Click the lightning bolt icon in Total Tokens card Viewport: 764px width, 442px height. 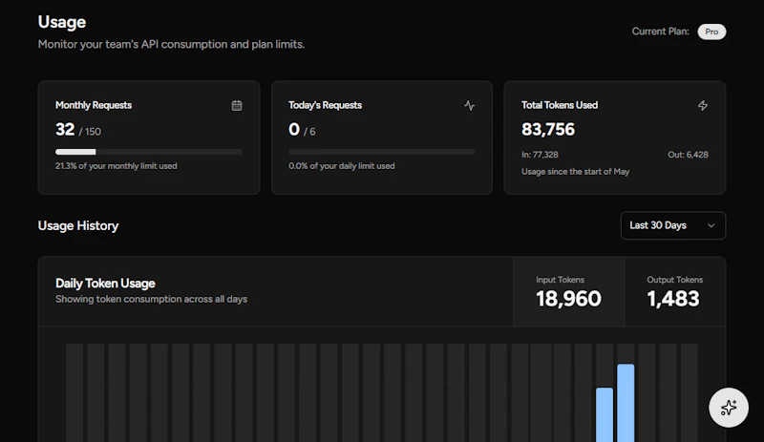pyautogui.click(x=703, y=106)
